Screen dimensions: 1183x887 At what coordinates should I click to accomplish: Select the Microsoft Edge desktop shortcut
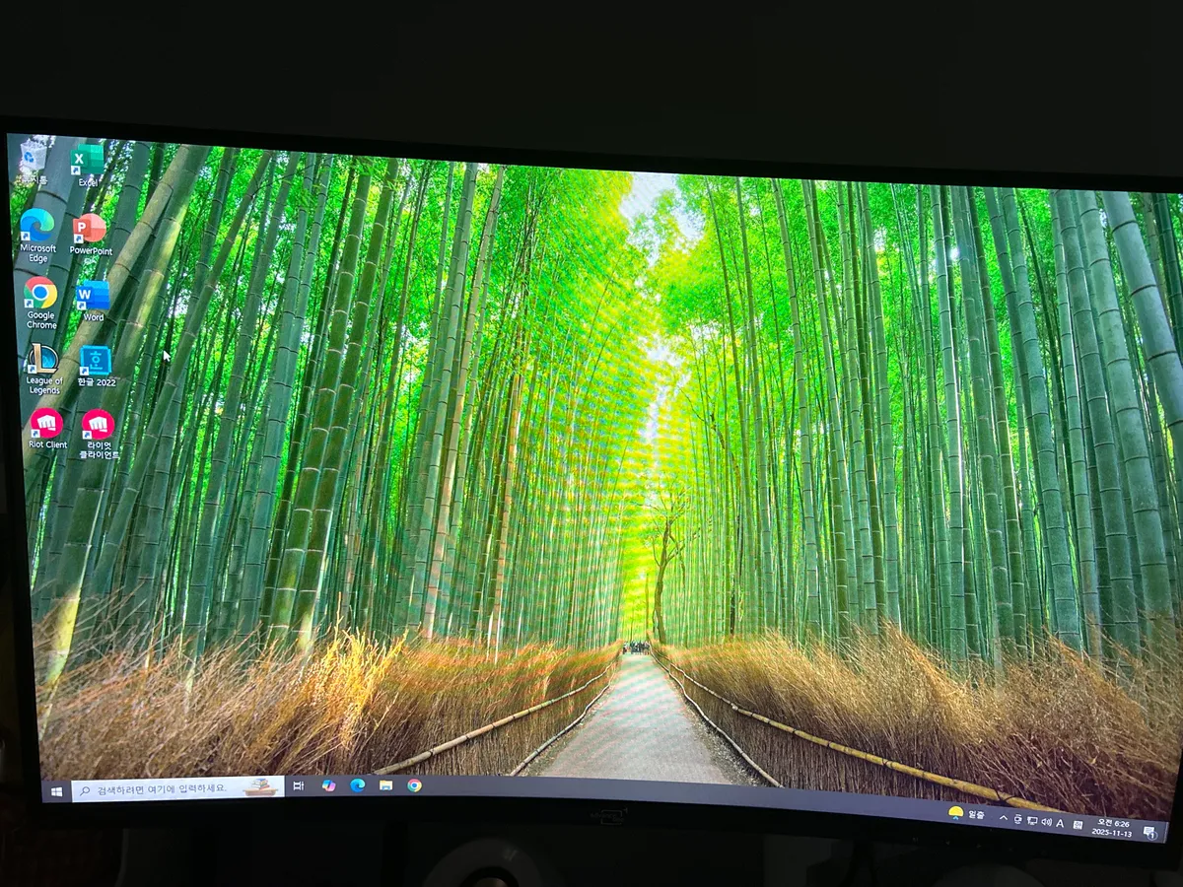click(x=37, y=236)
